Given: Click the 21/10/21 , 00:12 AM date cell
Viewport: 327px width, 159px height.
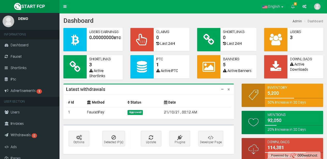Looking at the screenshot, I should (x=181, y=112).
